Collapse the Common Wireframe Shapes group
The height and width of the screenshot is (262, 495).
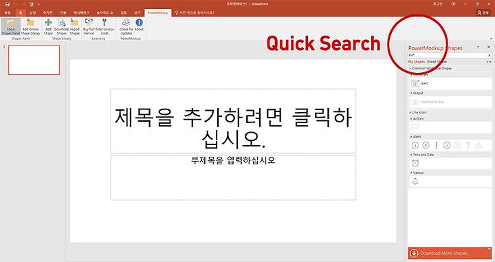click(410, 69)
